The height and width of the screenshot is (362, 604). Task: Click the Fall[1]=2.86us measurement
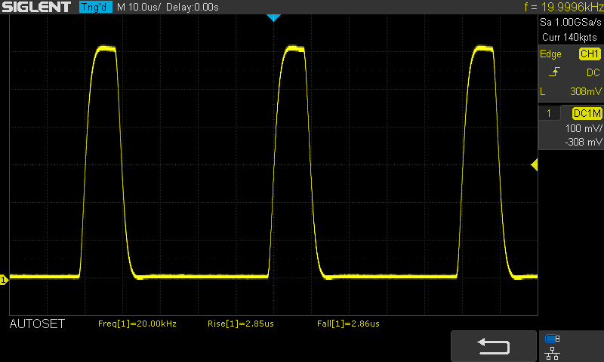point(348,324)
